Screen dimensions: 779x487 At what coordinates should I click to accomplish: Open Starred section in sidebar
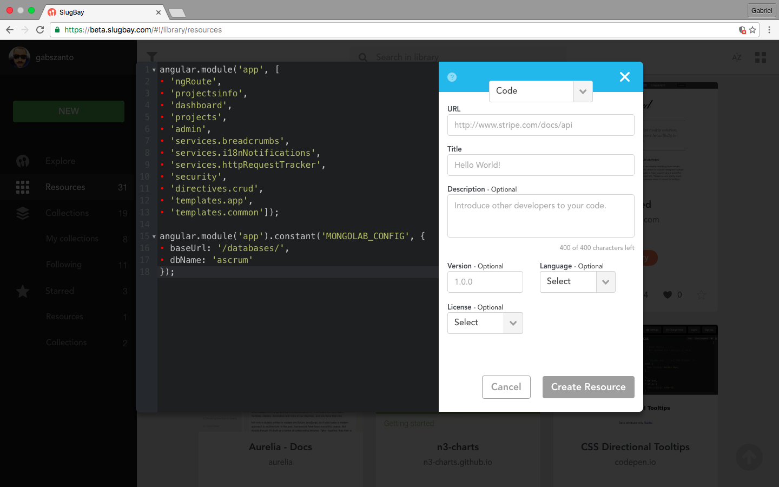pyautogui.click(x=68, y=291)
